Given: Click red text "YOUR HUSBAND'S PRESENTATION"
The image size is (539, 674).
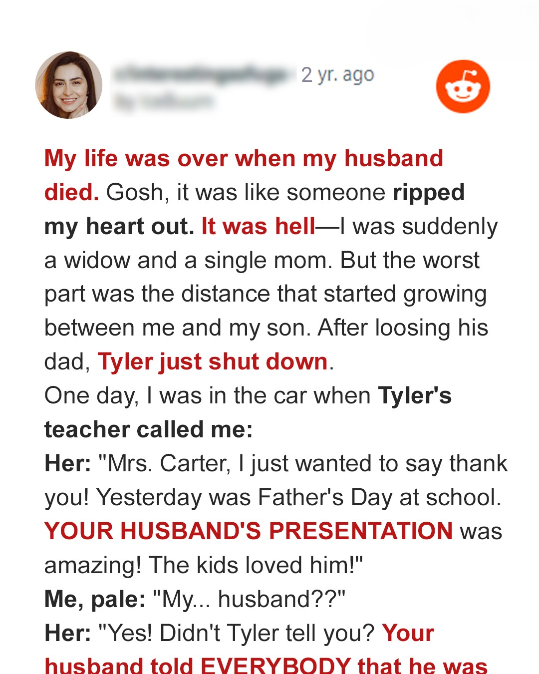Looking at the screenshot, I should (249, 531).
